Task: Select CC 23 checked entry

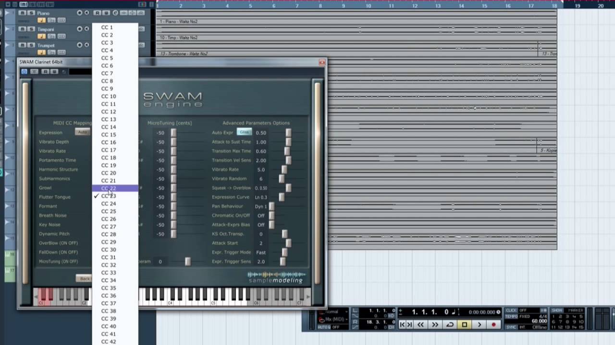Action: (x=115, y=196)
